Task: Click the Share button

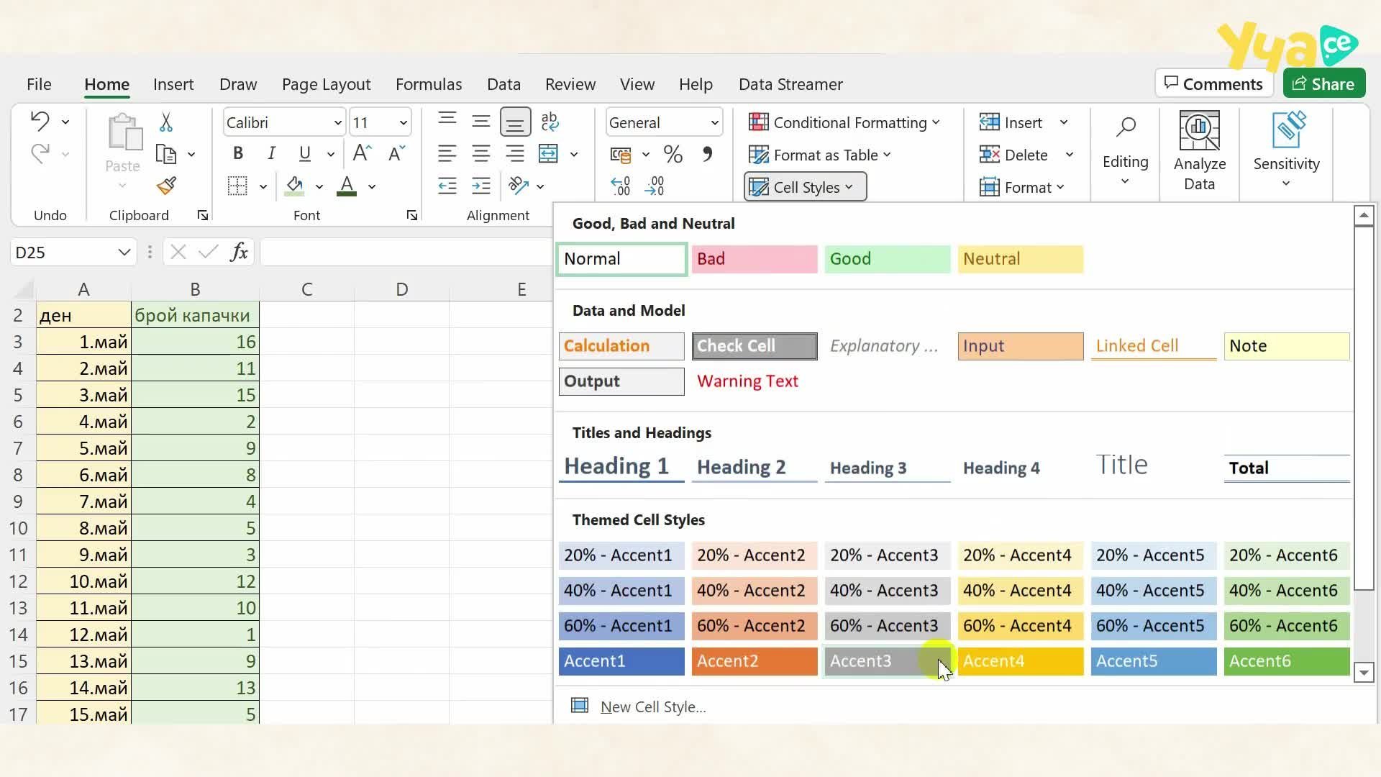Action: (1323, 83)
